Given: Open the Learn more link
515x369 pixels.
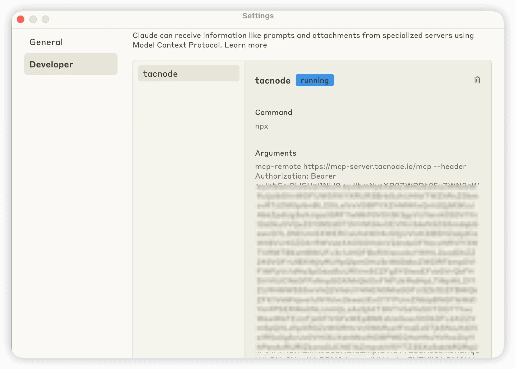Looking at the screenshot, I should pos(245,45).
